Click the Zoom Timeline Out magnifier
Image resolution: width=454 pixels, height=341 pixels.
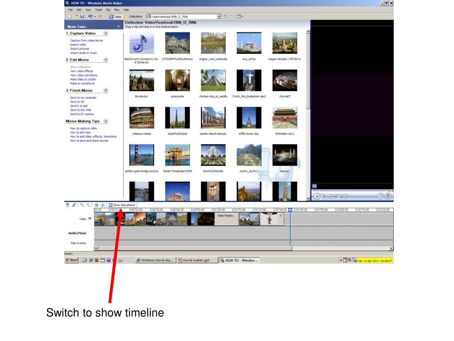coord(88,205)
